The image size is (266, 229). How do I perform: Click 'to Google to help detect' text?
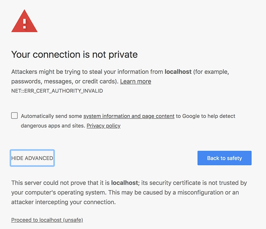coord(205,116)
